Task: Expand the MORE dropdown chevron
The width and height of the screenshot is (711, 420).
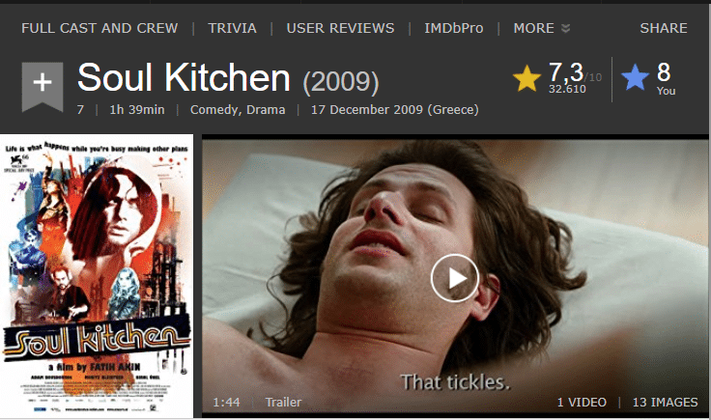Action: point(565,29)
